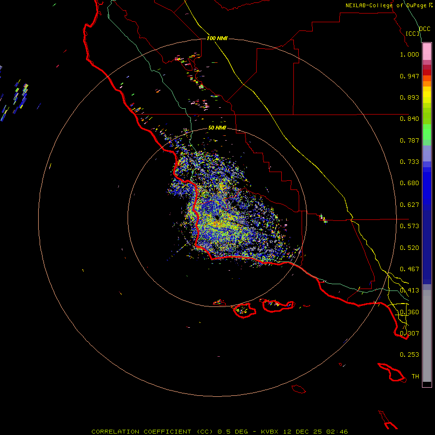435x435 pixels.
Task: Click the 'TH' threshold label on the legend
Action: 415,377
